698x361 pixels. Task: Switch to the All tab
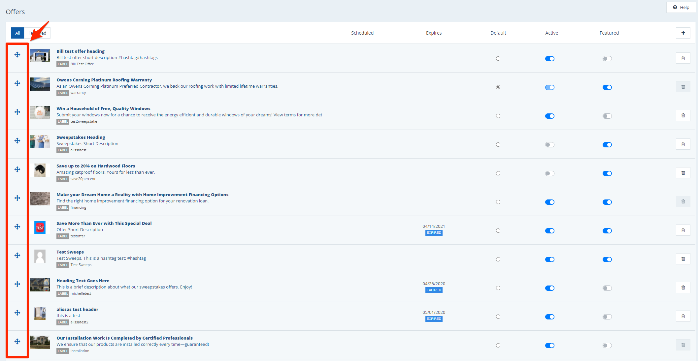coord(17,33)
